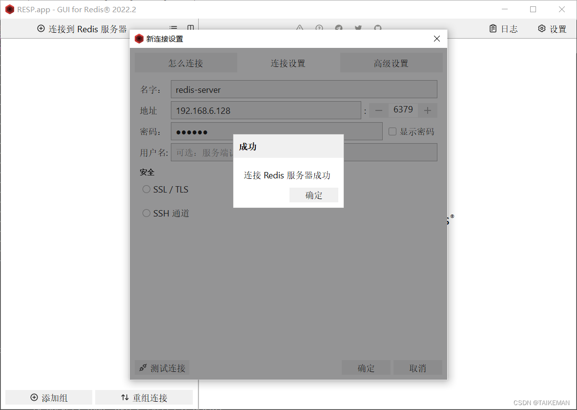
Task: Click the 添加组 button
Action: click(x=49, y=397)
